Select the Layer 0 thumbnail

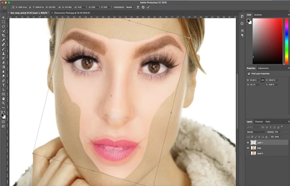pos(253,153)
